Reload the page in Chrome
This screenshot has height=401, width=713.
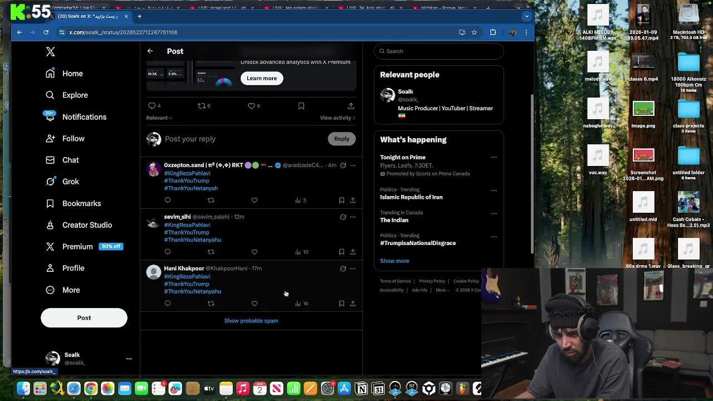point(46,32)
